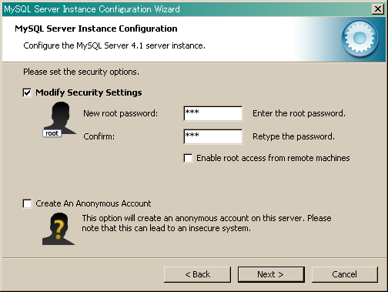Click the anonymous account warning text
The height and width of the screenshot is (292, 388).
[x=206, y=223]
